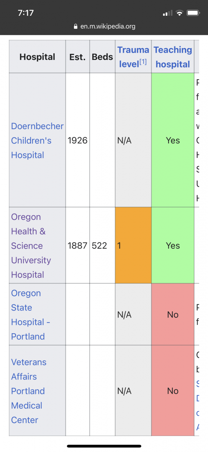Tap the orange trauma level 1 cell

(x=133, y=245)
